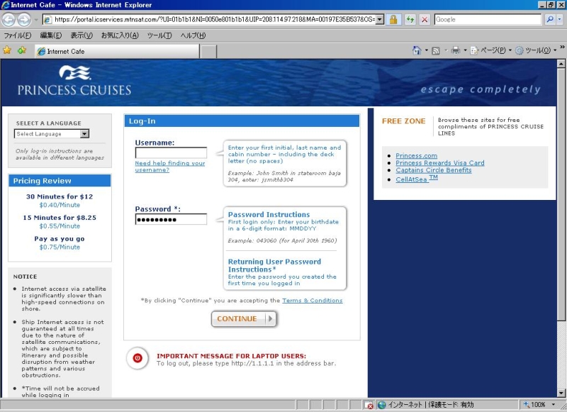The width and height of the screenshot is (567, 412).
Task: Click the popup blocker icon in status bar
Action: [369, 405]
